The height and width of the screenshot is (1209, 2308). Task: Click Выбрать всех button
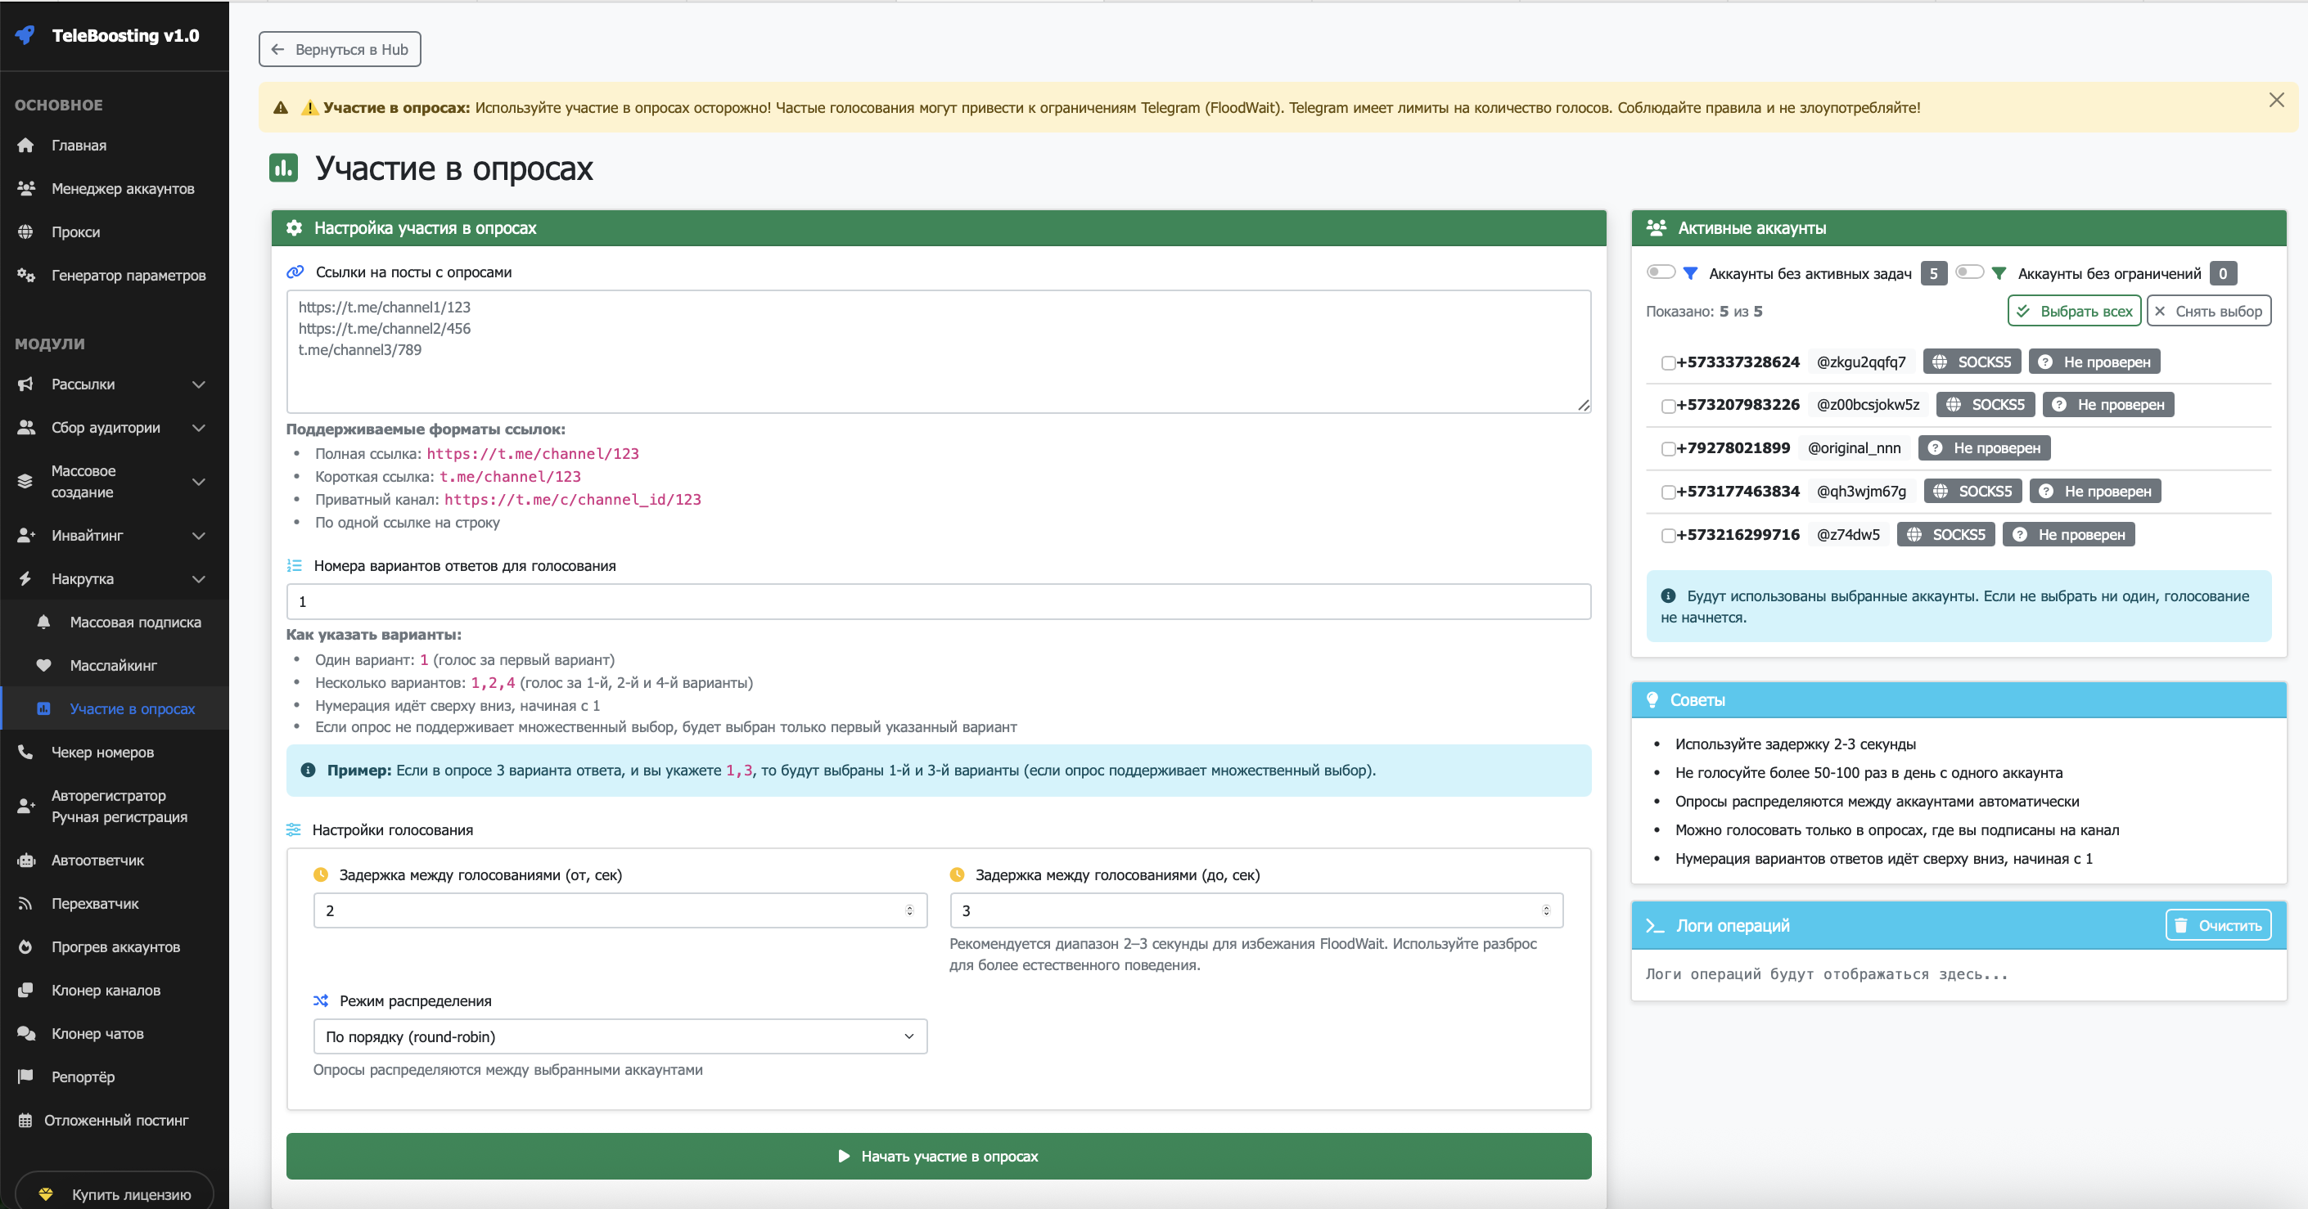[x=2074, y=312]
